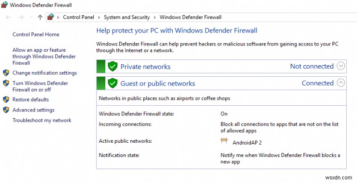This screenshot has height=182, width=357.
Task: Click the Guest or public networks header text
Action: (158, 83)
